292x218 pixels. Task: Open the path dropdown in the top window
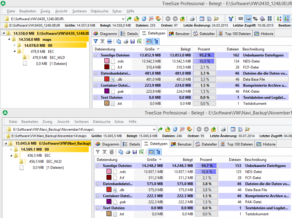coord(123,19)
